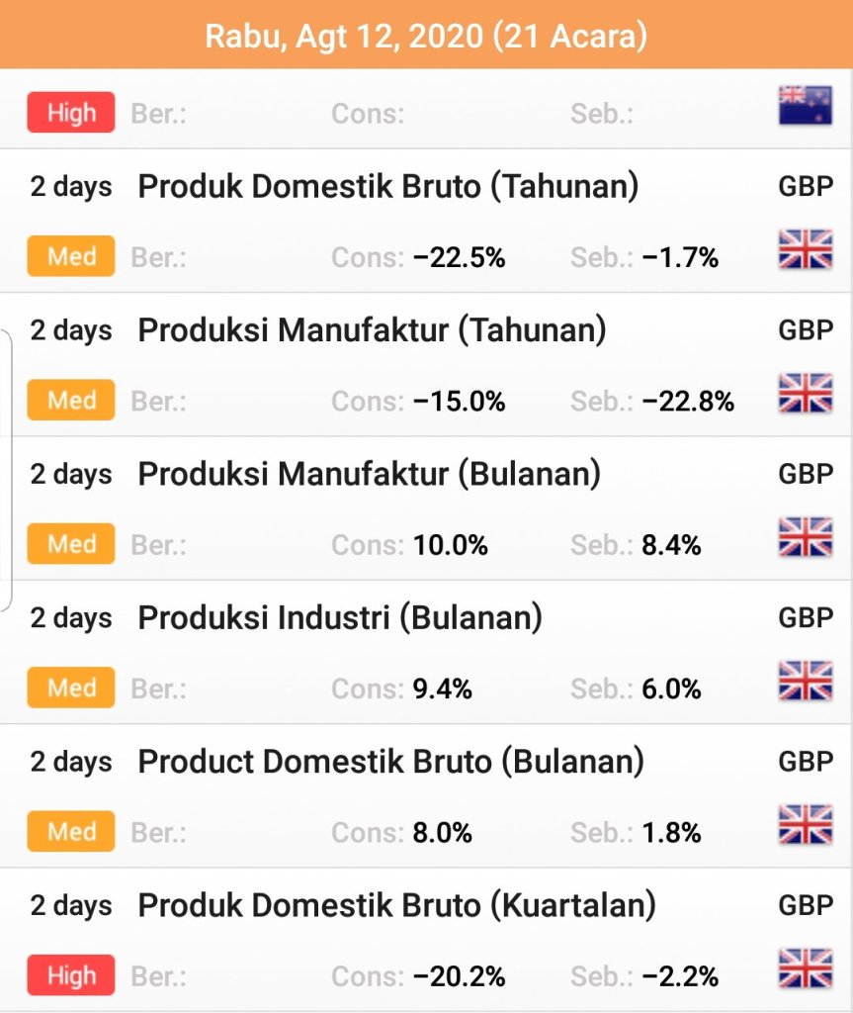Open the Produksi Manufaktur (Tahunan) event
The width and height of the screenshot is (853, 1013).
tap(372, 329)
